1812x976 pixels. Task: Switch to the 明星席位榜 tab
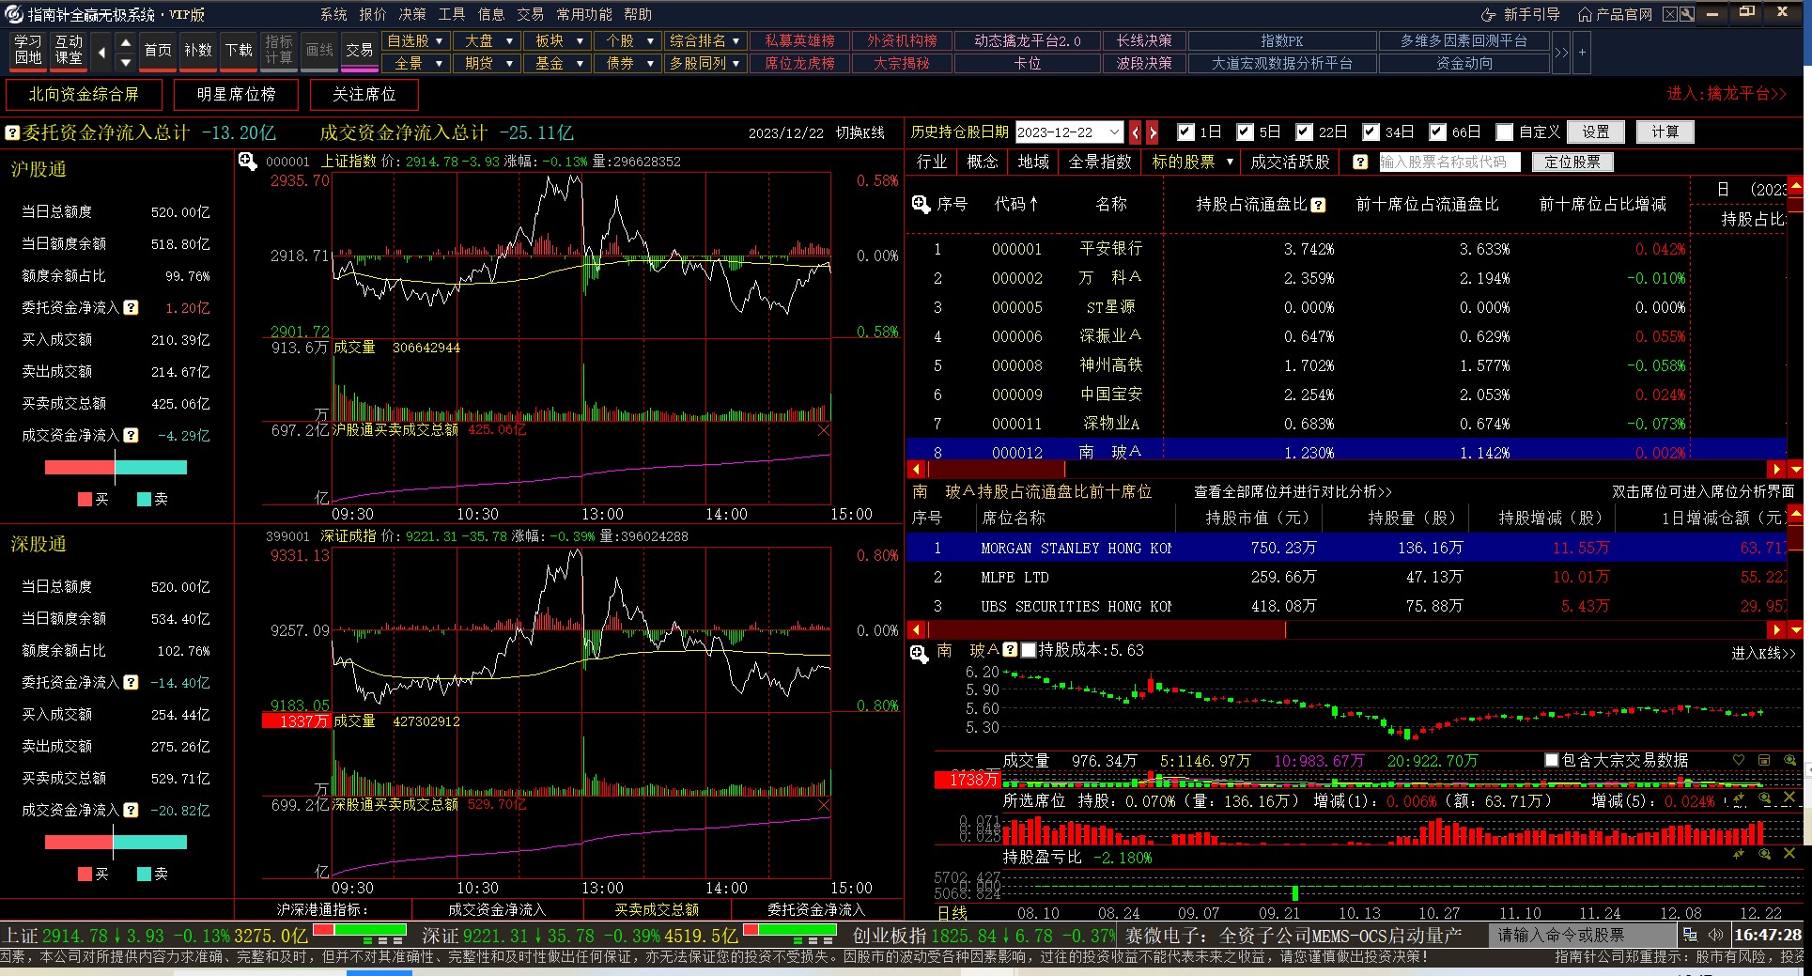[237, 95]
